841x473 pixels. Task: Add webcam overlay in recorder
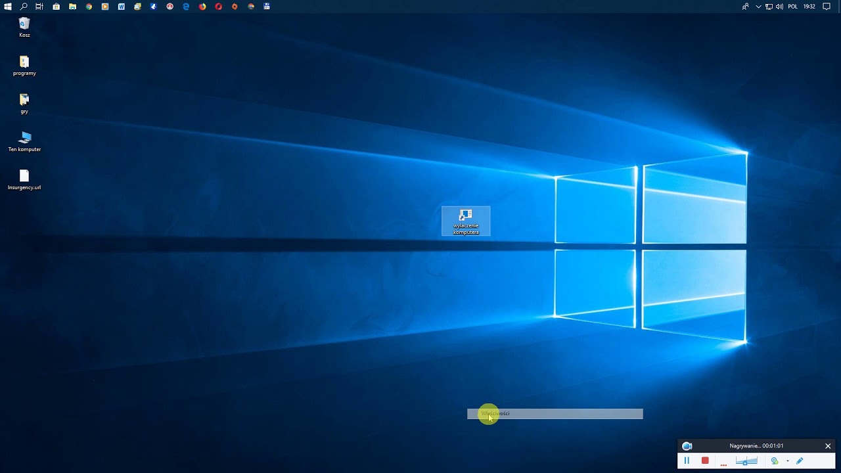(x=775, y=461)
